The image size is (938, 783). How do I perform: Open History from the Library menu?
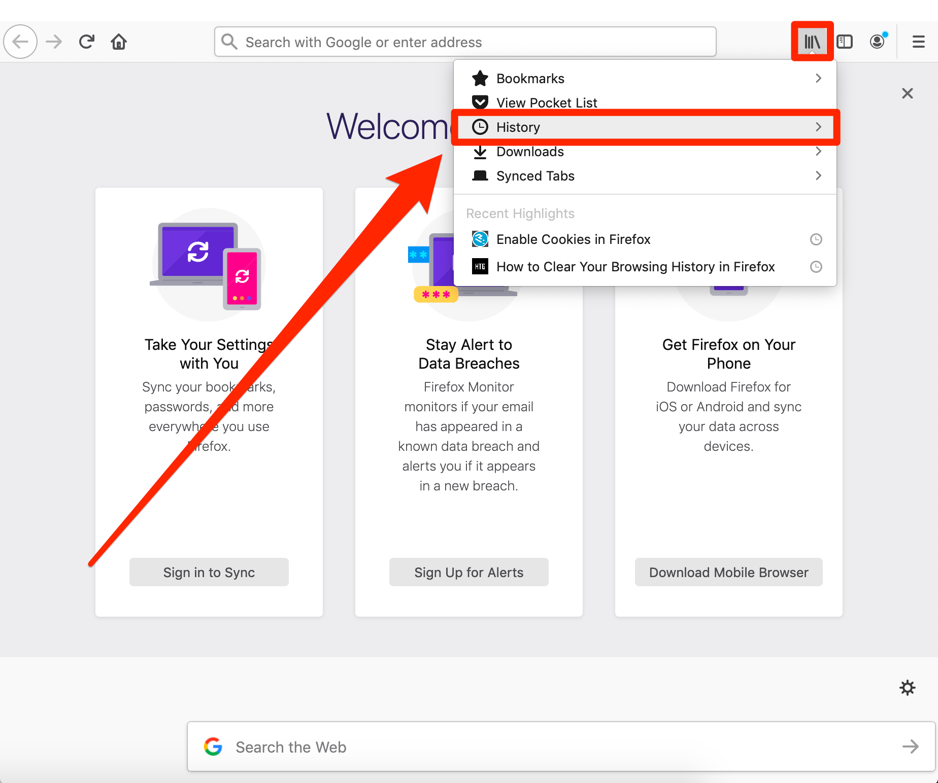point(645,127)
